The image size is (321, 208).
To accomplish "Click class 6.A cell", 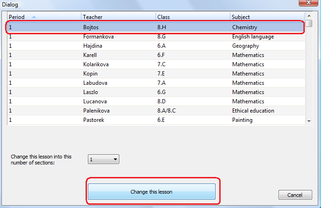I will (x=161, y=46).
